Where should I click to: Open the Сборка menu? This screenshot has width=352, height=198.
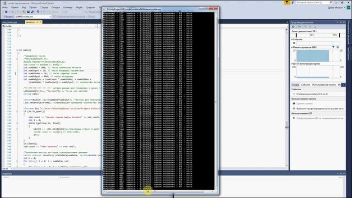[x=44, y=7]
